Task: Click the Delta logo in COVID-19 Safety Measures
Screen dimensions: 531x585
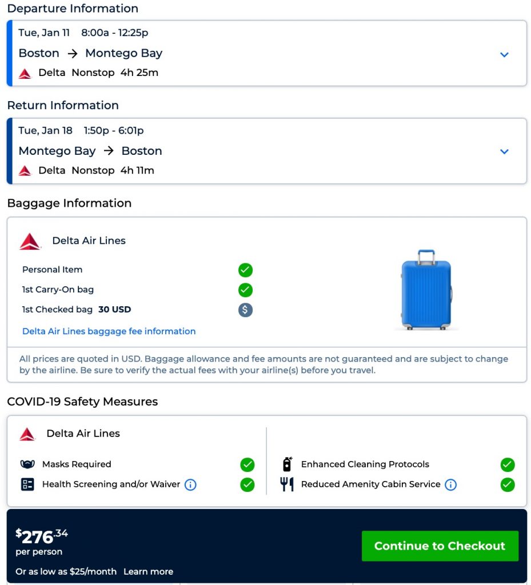Action: 27,434
